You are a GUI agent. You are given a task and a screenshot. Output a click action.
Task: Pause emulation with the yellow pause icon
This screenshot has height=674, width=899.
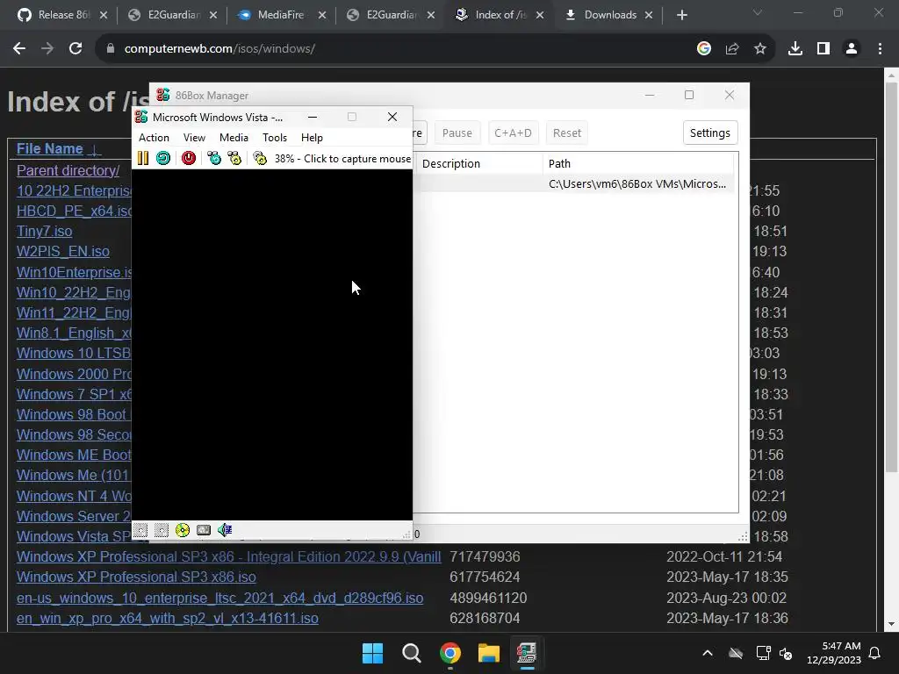143,158
